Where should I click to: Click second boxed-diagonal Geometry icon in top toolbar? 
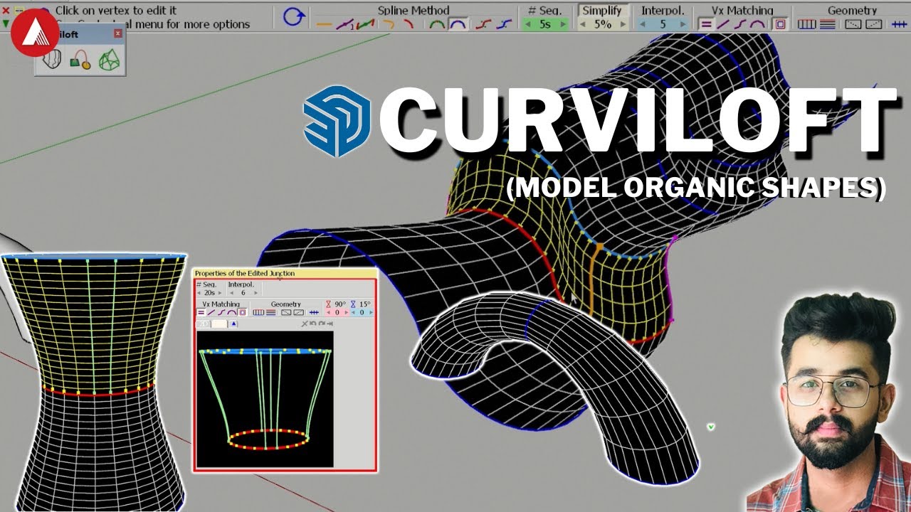873,24
